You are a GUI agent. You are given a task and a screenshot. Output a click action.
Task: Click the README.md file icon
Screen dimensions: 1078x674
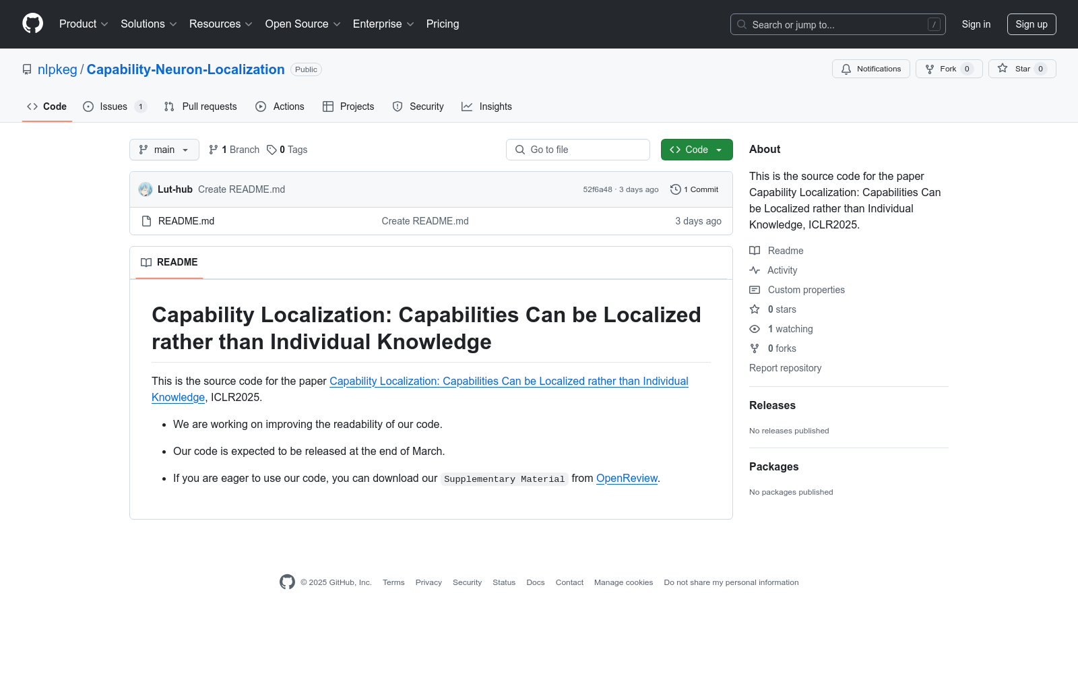point(146,221)
